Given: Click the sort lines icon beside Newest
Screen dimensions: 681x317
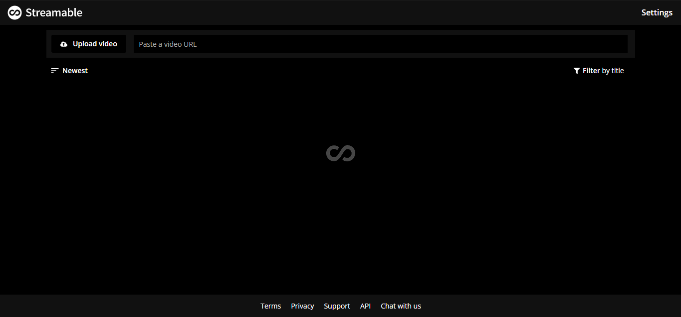Looking at the screenshot, I should click(x=54, y=70).
